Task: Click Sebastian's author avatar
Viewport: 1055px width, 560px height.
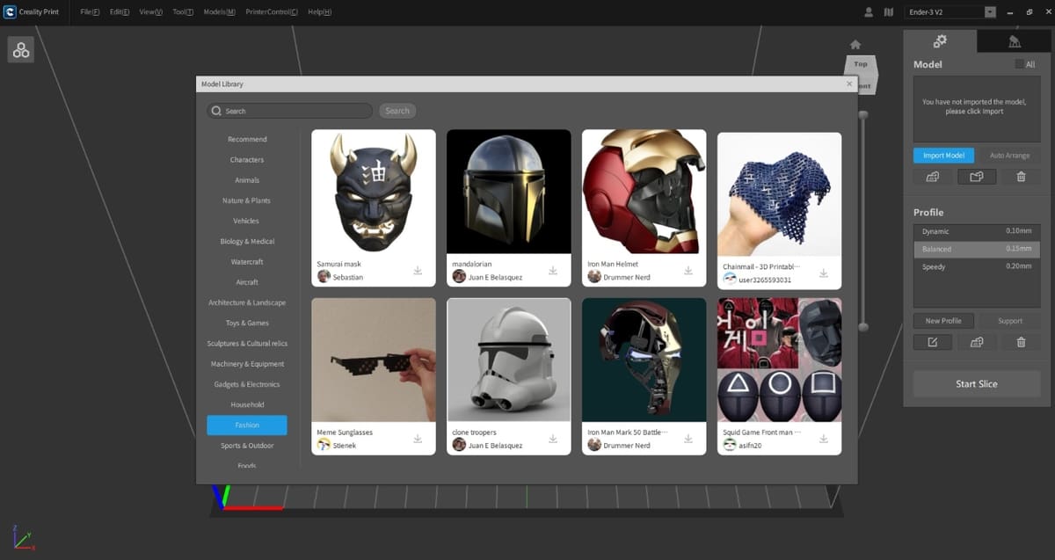Action: pos(324,277)
